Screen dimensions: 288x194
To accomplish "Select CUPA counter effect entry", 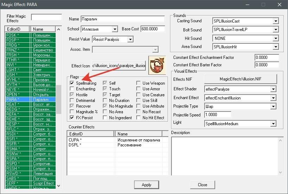I will click(x=91, y=140).
